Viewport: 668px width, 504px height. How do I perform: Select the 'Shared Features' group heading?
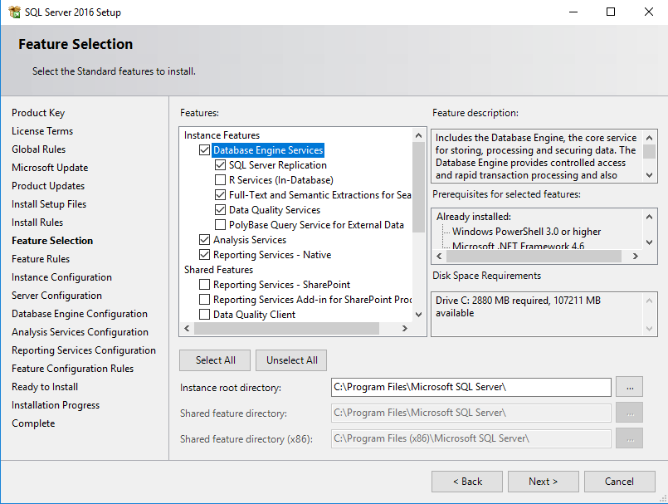(x=218, y=270)
